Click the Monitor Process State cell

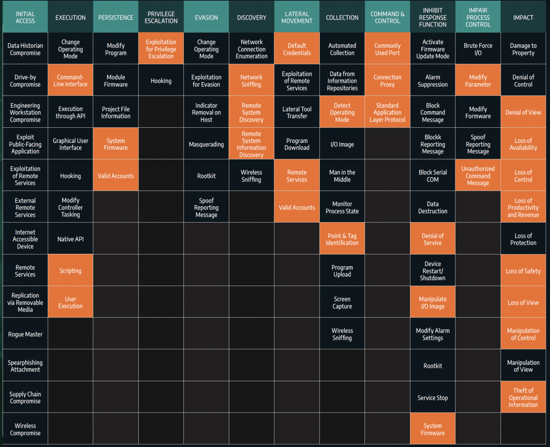click(x=342, y=207)
